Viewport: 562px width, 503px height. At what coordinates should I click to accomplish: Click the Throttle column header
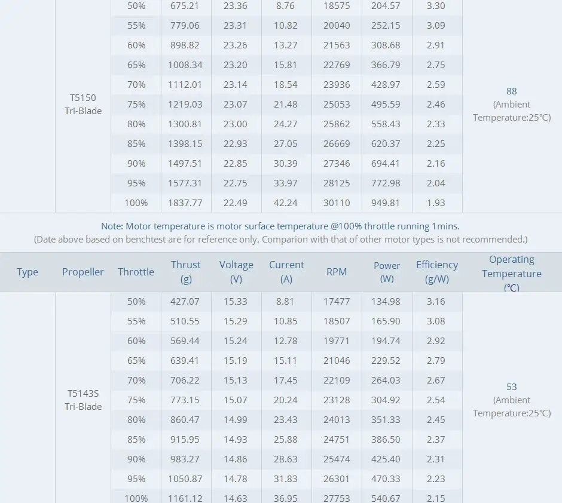coord(136,272)
